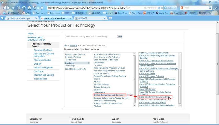The image size is (219, 125).
Task: Open the Products breadcrumb link
Action: 73,45
